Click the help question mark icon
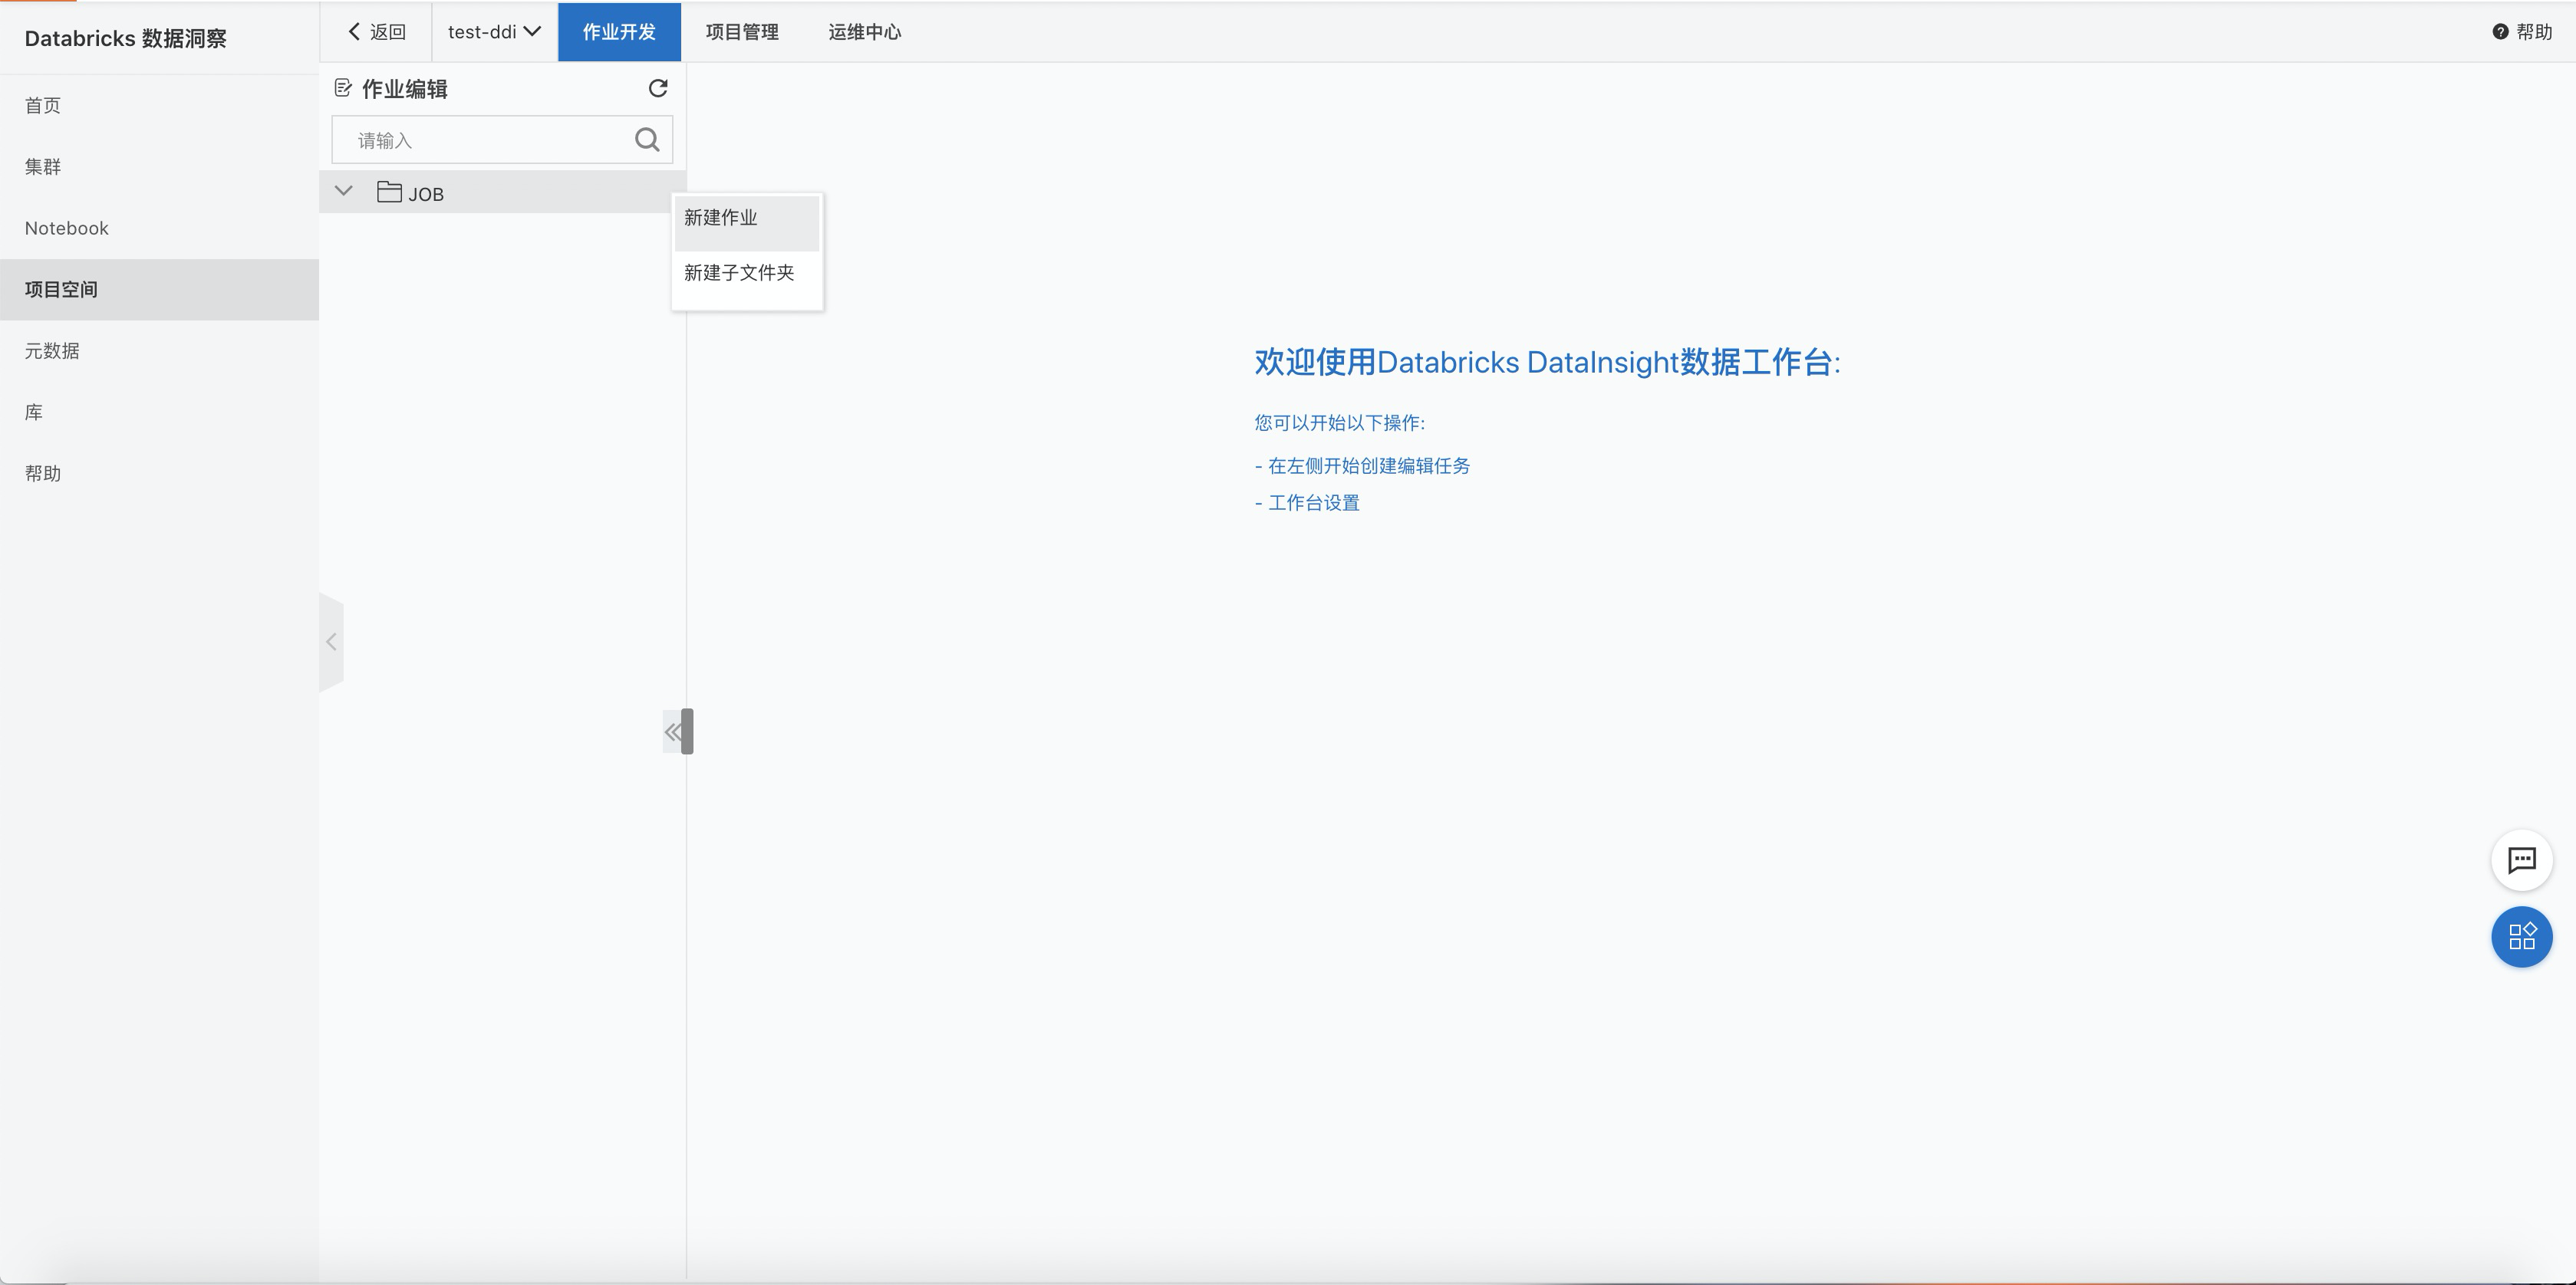The height and width of the screenshot is (1285, 2576). (x=2500, y=32)
